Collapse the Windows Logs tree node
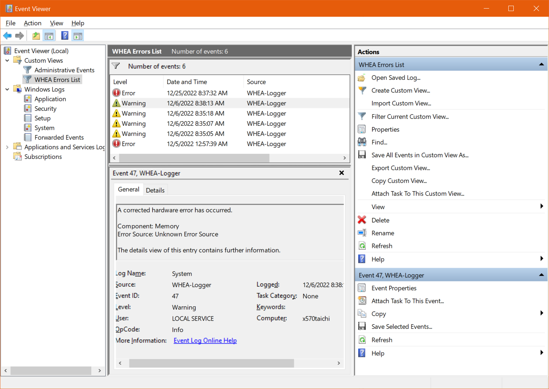Image resolution: width=549 pixels, height=389 pixels. point(7,89)
